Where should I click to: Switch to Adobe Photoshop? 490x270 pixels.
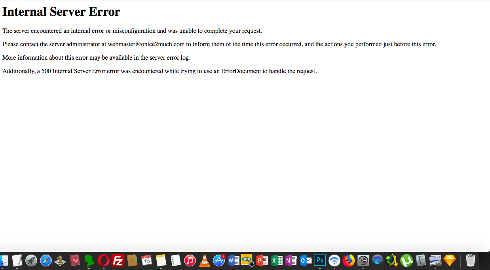pos(320,261)
